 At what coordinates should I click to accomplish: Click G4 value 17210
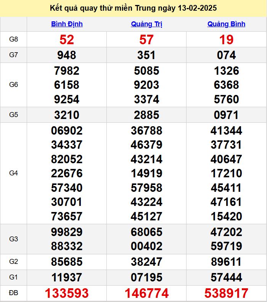click(x=226, y=173)
